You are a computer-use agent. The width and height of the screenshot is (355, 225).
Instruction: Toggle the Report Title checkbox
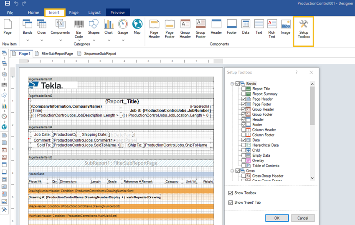pos(244,89)
